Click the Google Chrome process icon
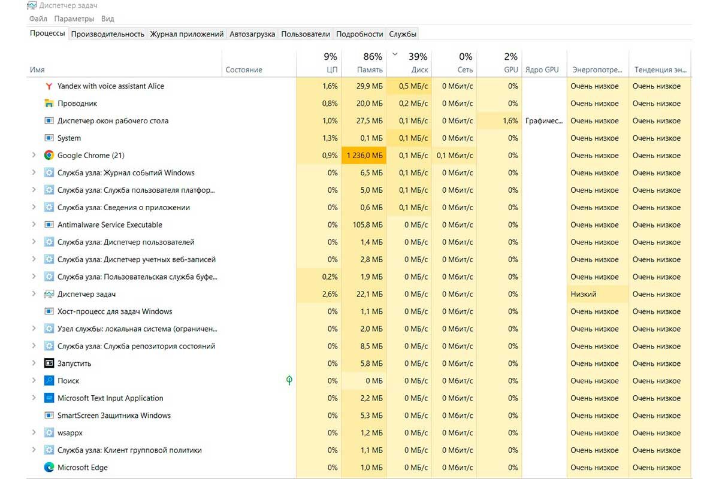This screenshot has height=479, width=719. tap(49, 155)
